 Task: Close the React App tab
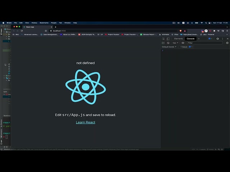pyautogui.click(x=51, y=27)
